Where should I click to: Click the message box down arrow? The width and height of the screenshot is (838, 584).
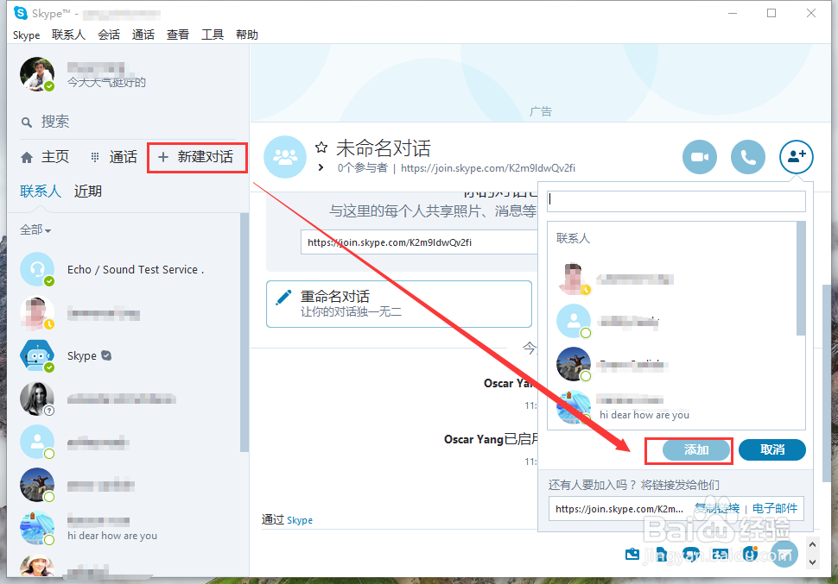(812, 562)
